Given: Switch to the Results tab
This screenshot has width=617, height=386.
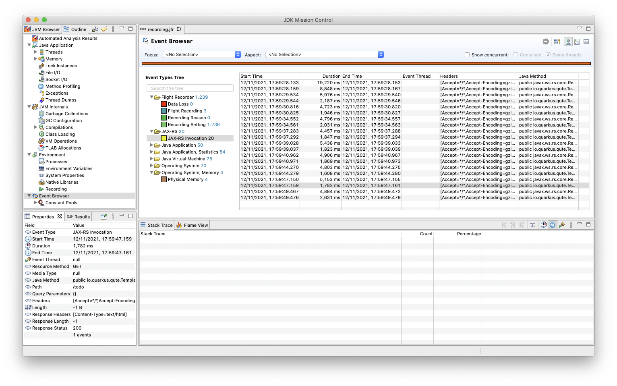Looking at the screenshot, I should pyautogui.click(x=79, y=217).
